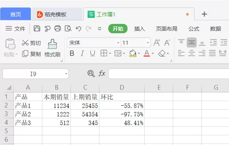229x145 pixels.
Task: Click the Print icon
Action: pos(58,28)
